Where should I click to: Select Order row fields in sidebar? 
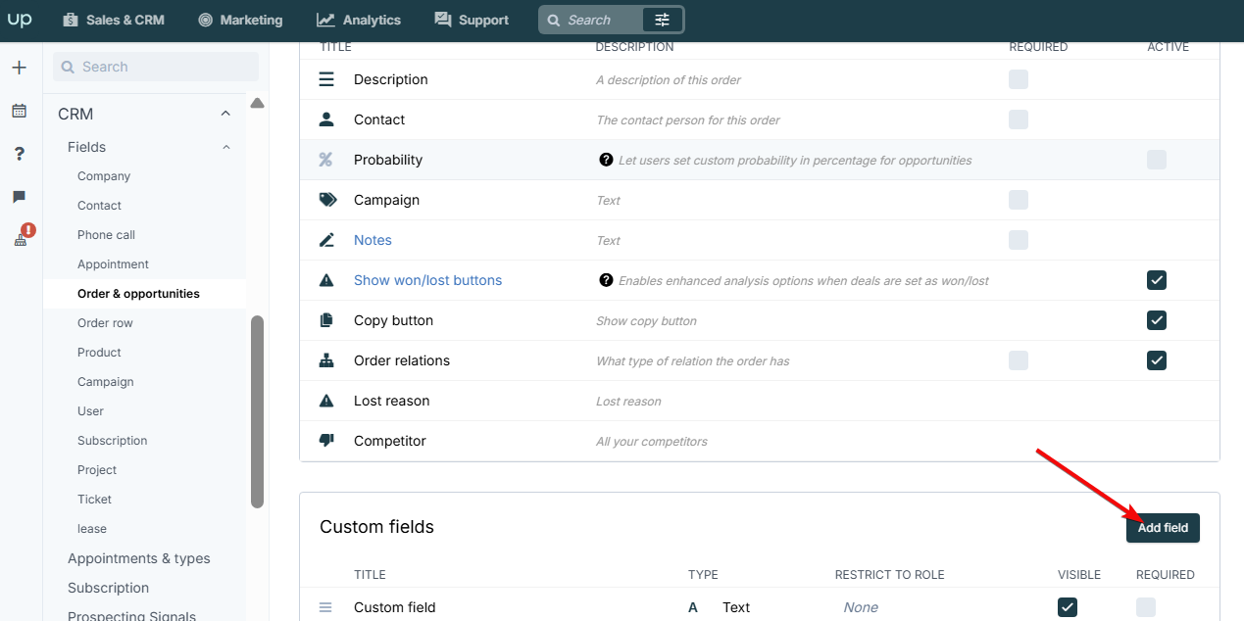105,323
